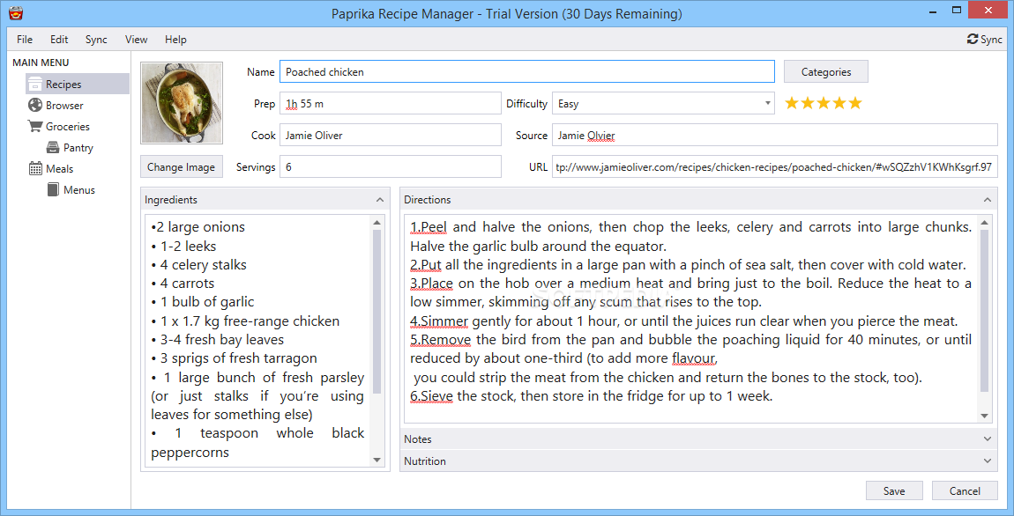Set rating to four stars
The image size is (1014, 516).
click(x=839, y=103)
